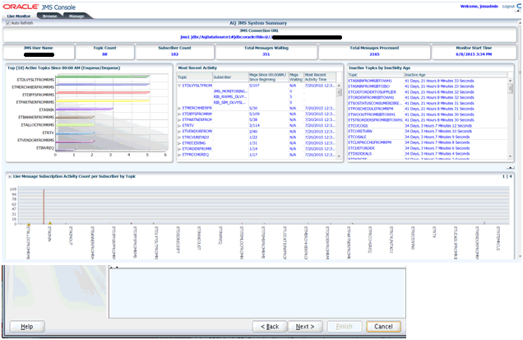Toggle the Auto Refresh checkbox
523x340 pixels.
[x=9, y=24]
